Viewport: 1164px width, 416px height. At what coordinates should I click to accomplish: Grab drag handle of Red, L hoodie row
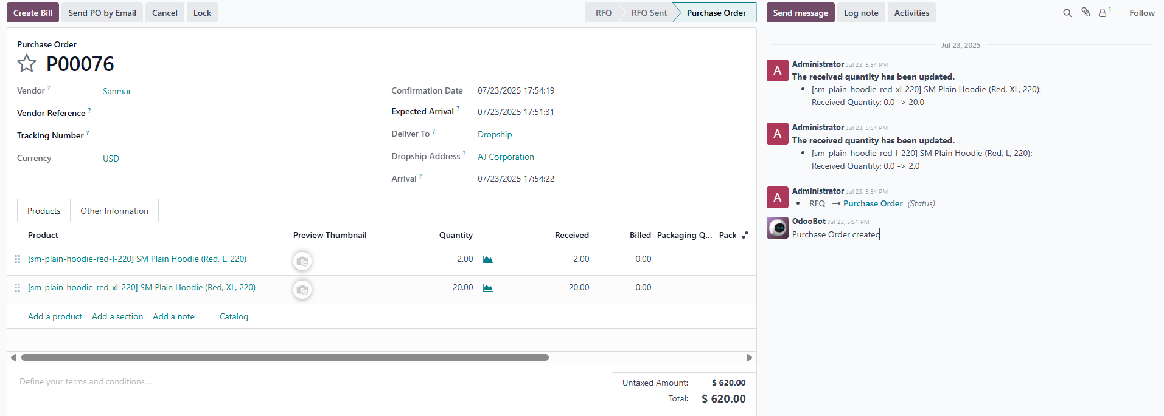[x=18, y=259]
